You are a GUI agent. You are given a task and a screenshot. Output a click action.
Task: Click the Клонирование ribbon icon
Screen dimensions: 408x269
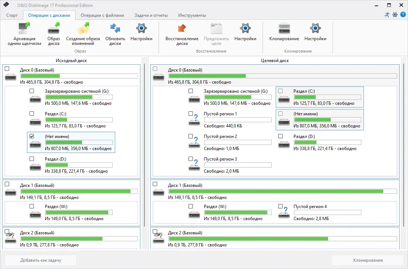(284, 28)
